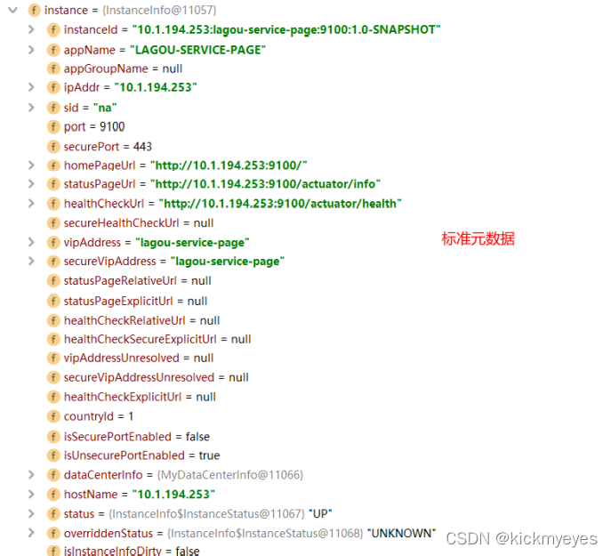Expand the secureVipAddress field

tap(31, 262)
